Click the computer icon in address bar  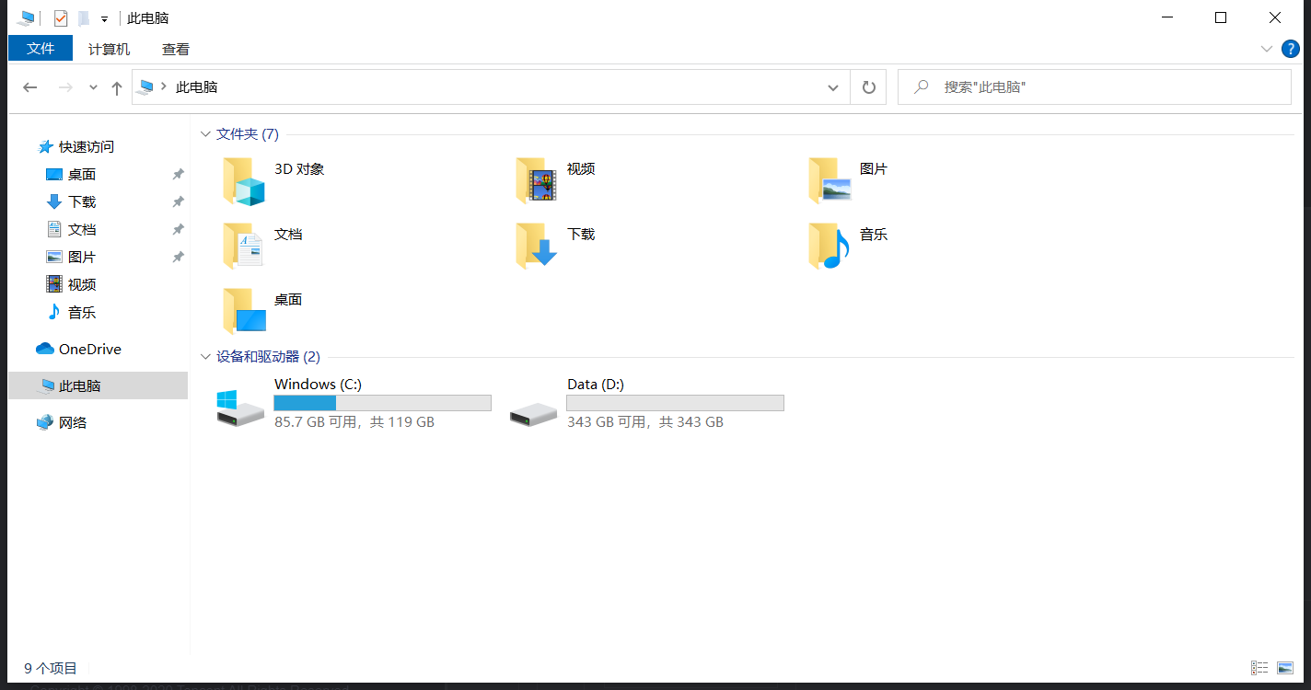point(145,87)
